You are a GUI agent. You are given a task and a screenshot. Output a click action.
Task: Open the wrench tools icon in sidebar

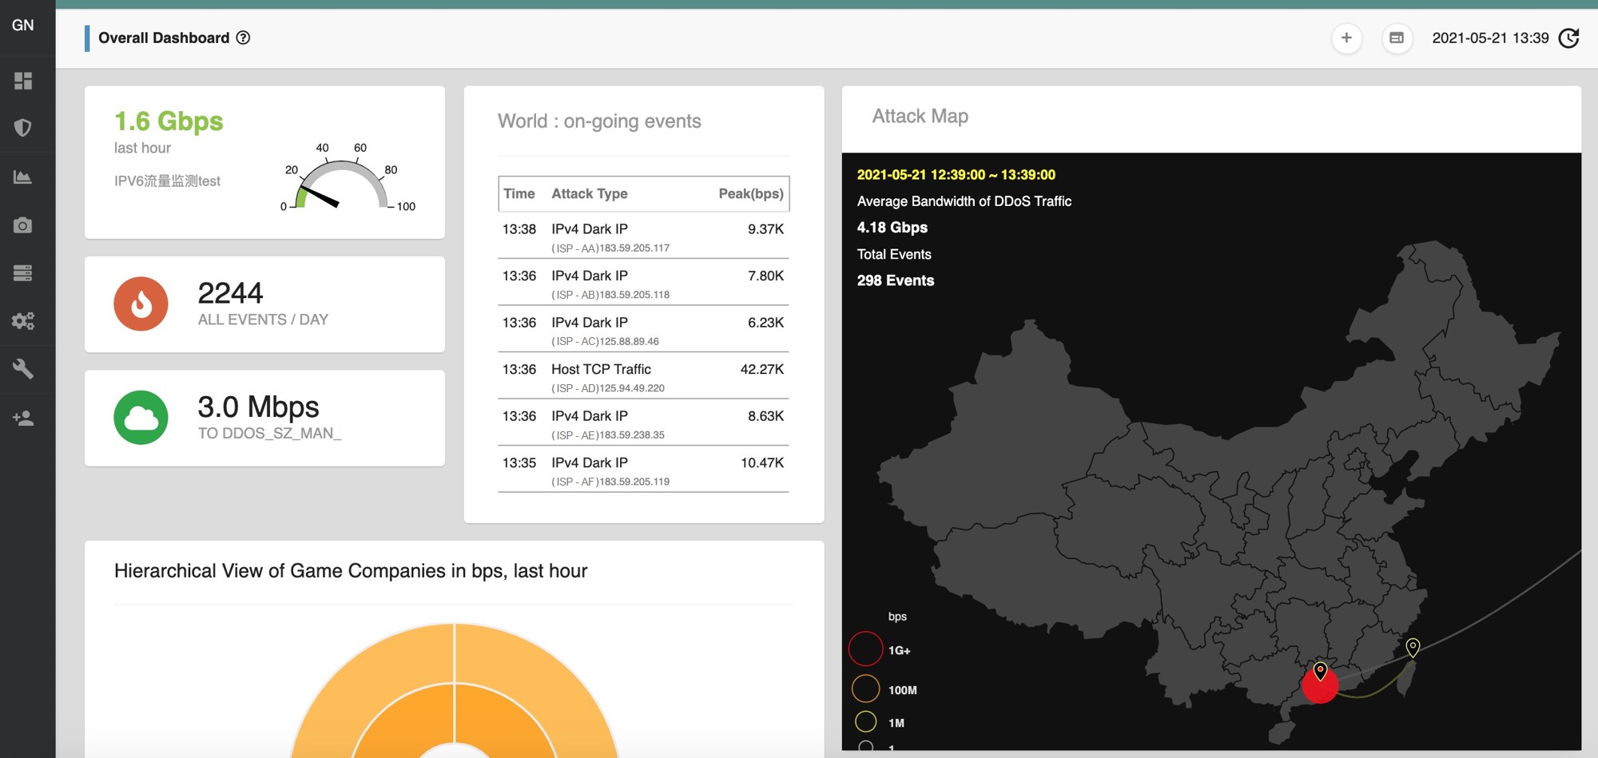click(23, 369)
